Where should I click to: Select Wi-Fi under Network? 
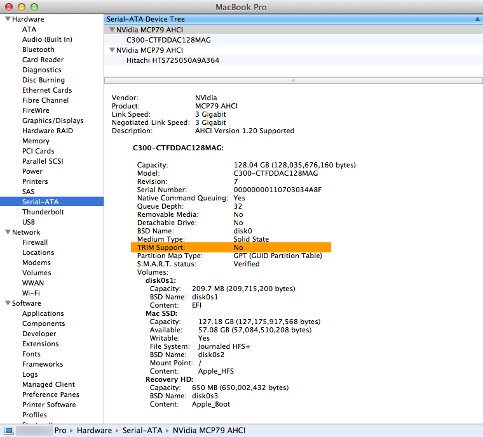[31, 293]
